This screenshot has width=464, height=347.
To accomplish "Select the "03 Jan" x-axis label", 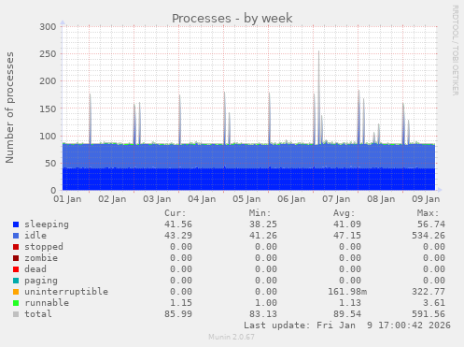I will point(157,199).
